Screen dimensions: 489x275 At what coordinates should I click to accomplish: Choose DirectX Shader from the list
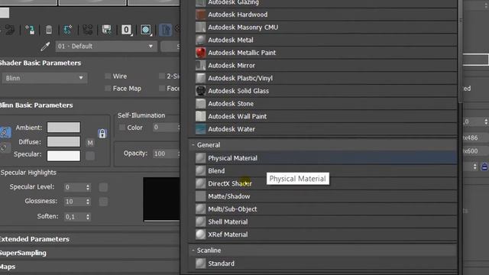pos(325,183)
